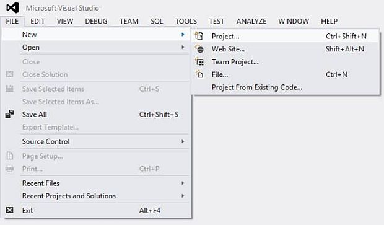Screen dimensions: 384x225
Task: Open the TEAM menu
Action: pos(129,21)
